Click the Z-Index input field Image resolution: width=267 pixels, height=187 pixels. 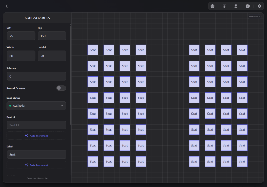[36, 76]
